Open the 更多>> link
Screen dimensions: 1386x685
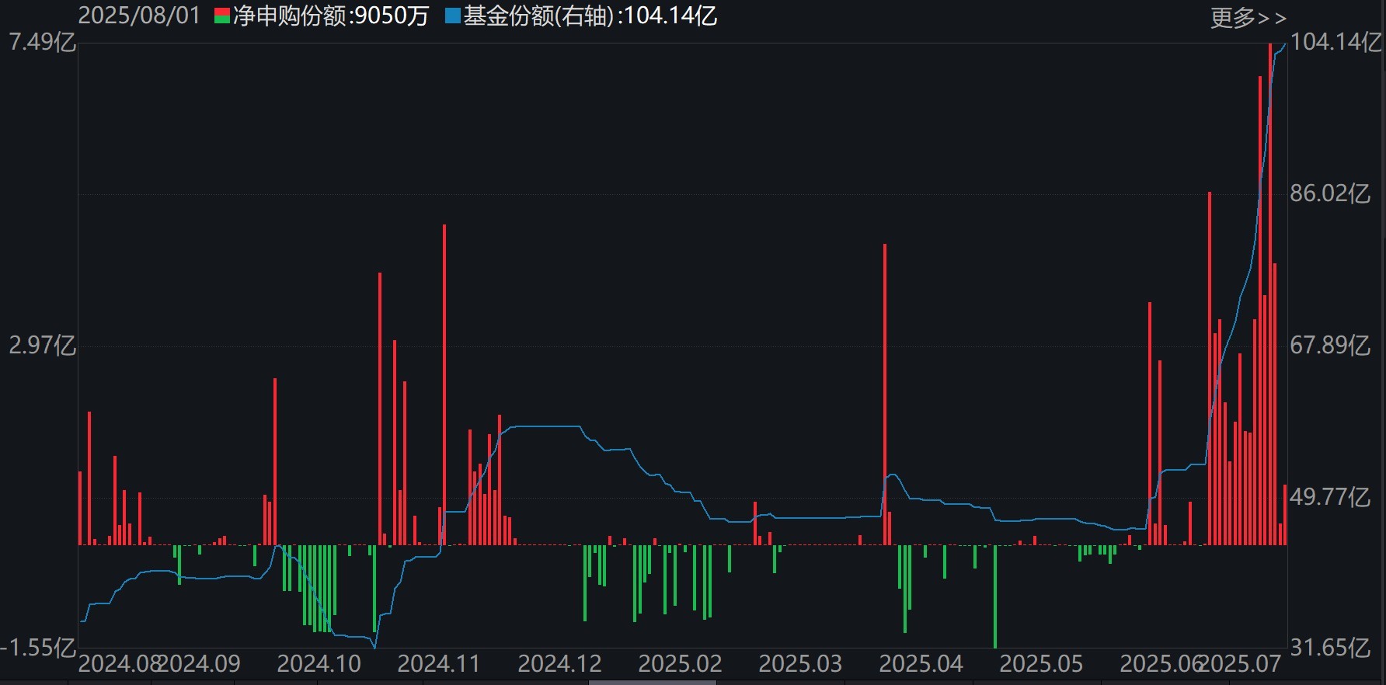pos(1248,17)
